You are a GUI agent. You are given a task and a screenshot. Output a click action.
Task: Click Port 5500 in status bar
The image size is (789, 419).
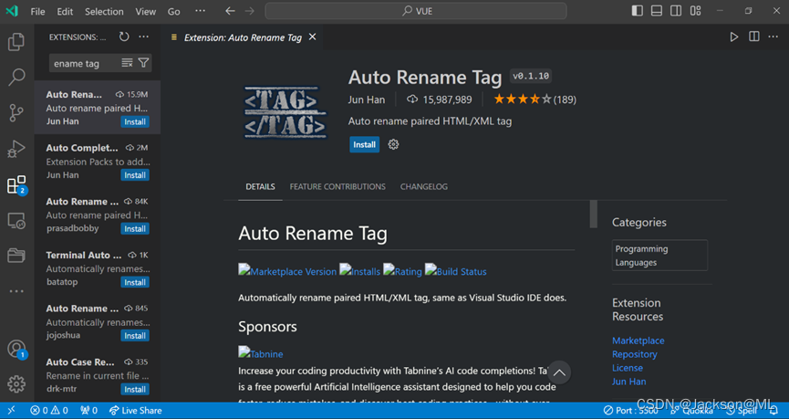click(x=631, y=411)
